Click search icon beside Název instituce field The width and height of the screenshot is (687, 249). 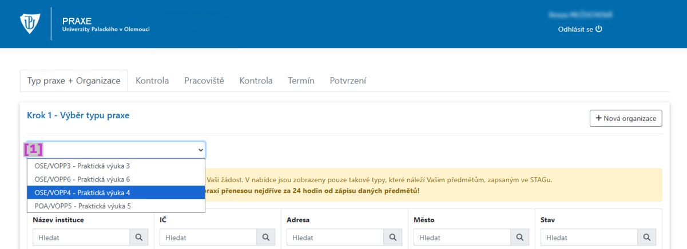tap(139, 237)
